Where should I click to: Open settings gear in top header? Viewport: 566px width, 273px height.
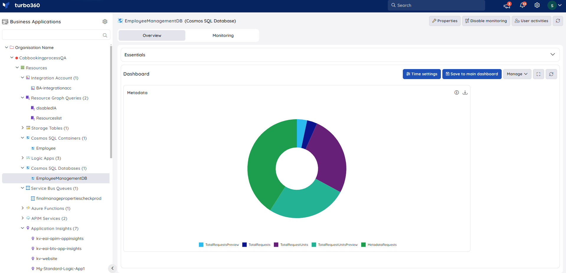click(x=537, y=5)
